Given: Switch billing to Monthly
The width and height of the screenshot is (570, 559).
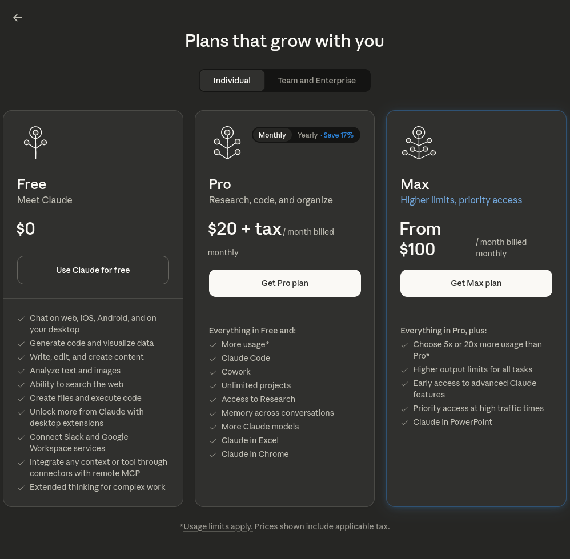Looking at the screenshot, I should pos(272,135).
